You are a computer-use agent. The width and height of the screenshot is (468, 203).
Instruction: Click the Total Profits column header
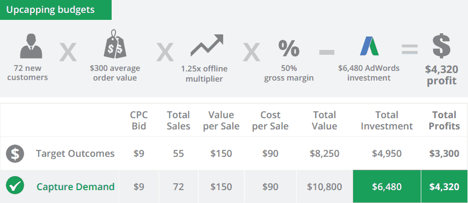point(444,120)
